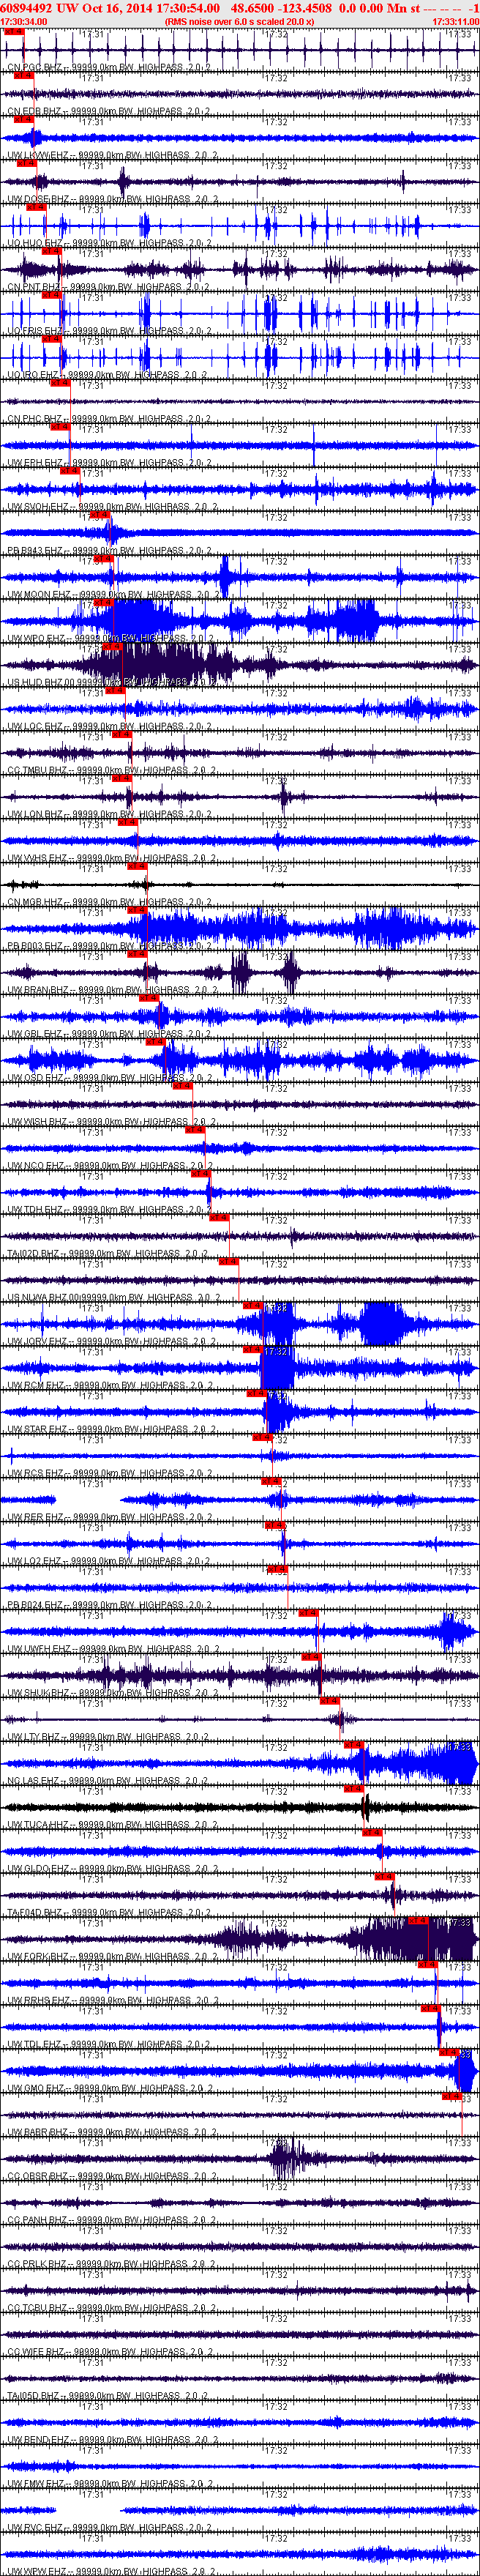Select the CN EDB BHZ trace label
The image size is (480, 2576).
pyautogui.click(x=109, y=112)
